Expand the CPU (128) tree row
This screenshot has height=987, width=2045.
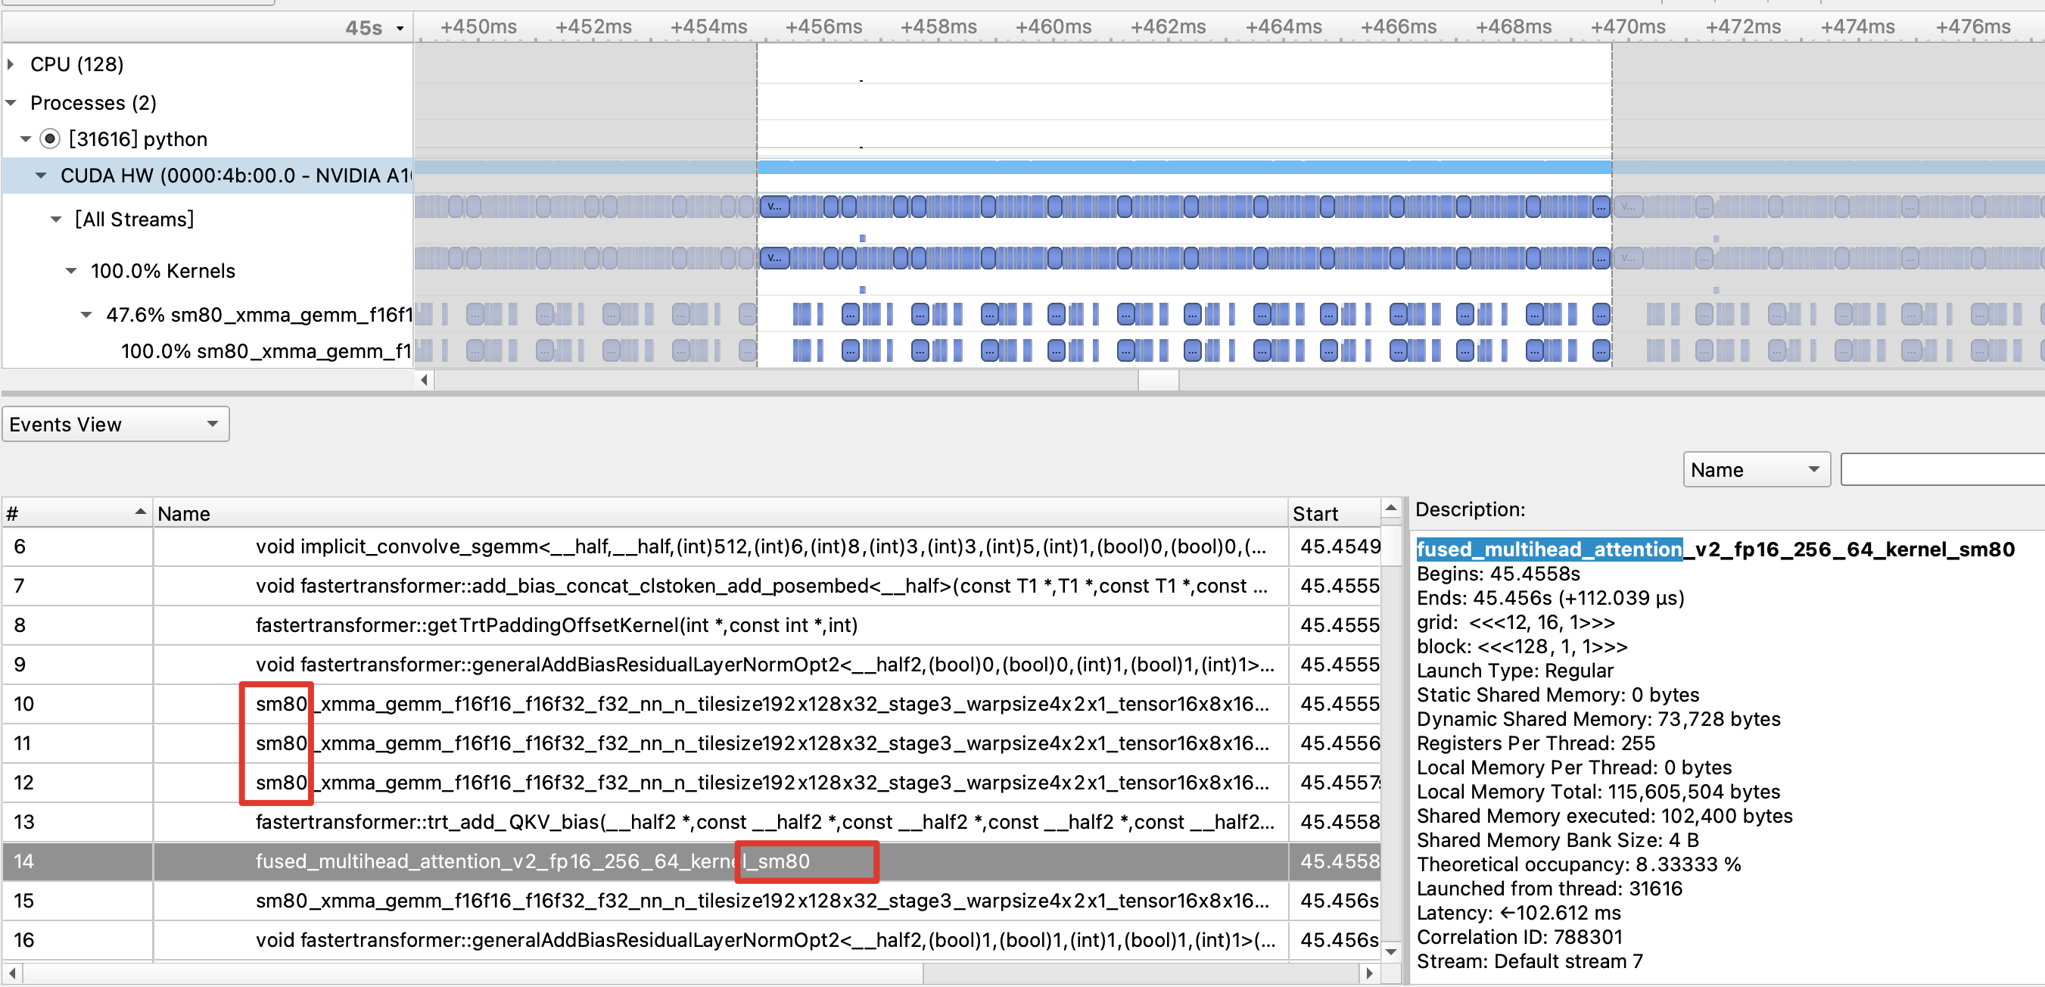[11, 64]
